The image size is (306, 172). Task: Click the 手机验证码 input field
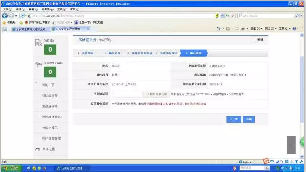[127, 94]
